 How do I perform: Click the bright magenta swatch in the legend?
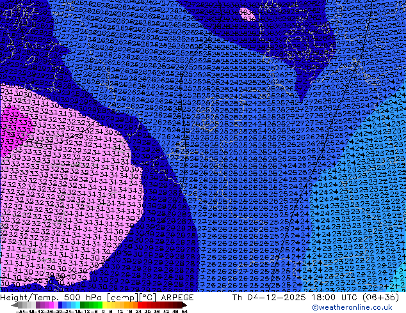(x=51, y=305)
